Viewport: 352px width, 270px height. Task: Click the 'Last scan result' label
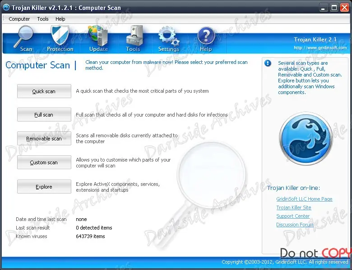tap(33, 228)
